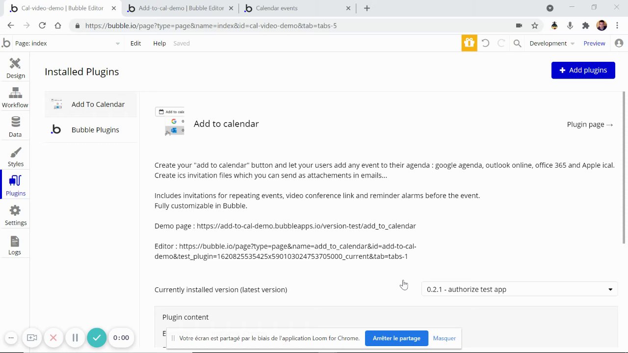Select Bubble Plugins in plugin list
This screenshot has height=353, width=628.
click(91, 130)
